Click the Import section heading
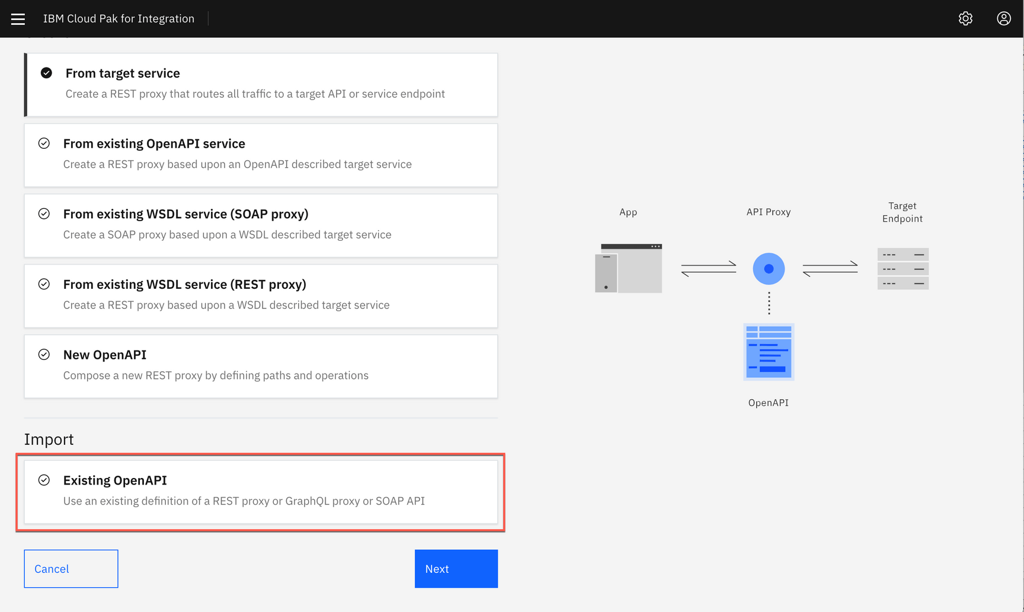 [49, 439]
